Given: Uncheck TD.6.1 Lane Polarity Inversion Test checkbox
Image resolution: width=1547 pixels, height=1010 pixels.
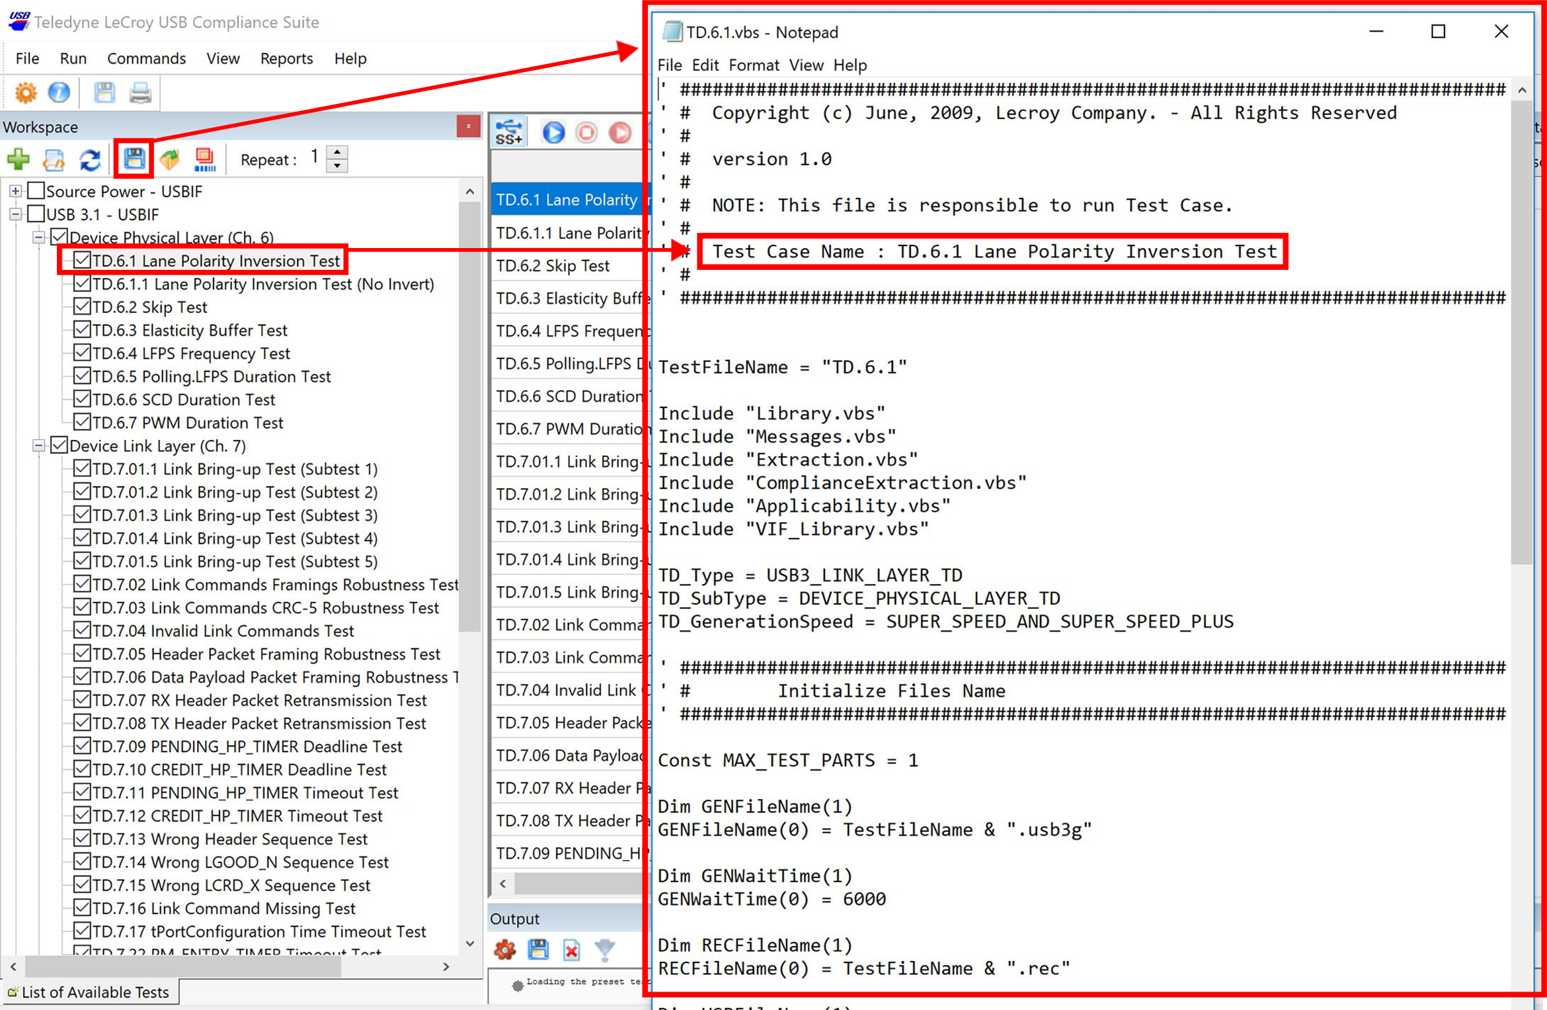Looking at the screenshot, I should (82, 260).
